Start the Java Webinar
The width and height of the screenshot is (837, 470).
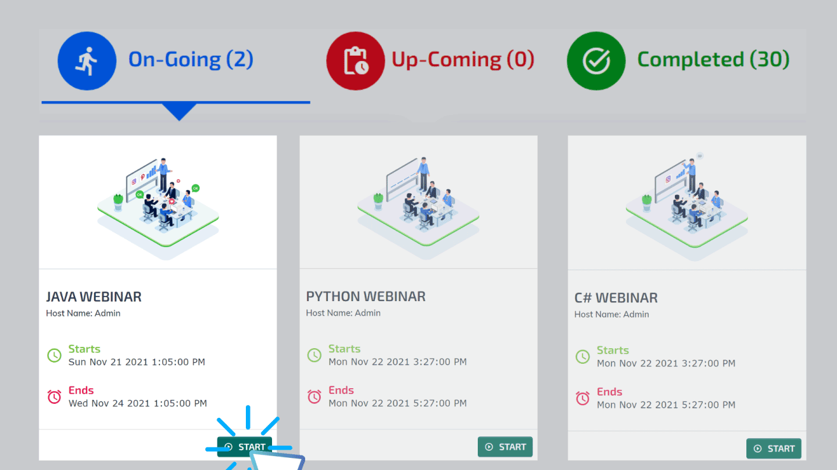coord(245,446)
